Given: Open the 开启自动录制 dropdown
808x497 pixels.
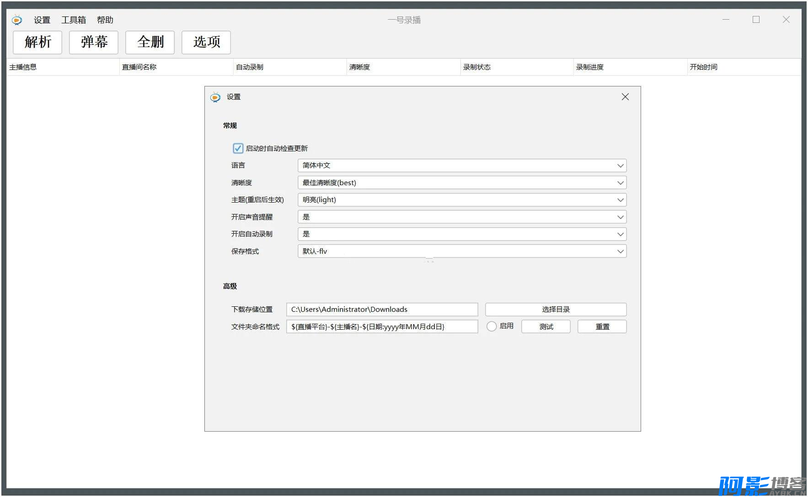Looking at the screenshot, I should tap(462, 234).
